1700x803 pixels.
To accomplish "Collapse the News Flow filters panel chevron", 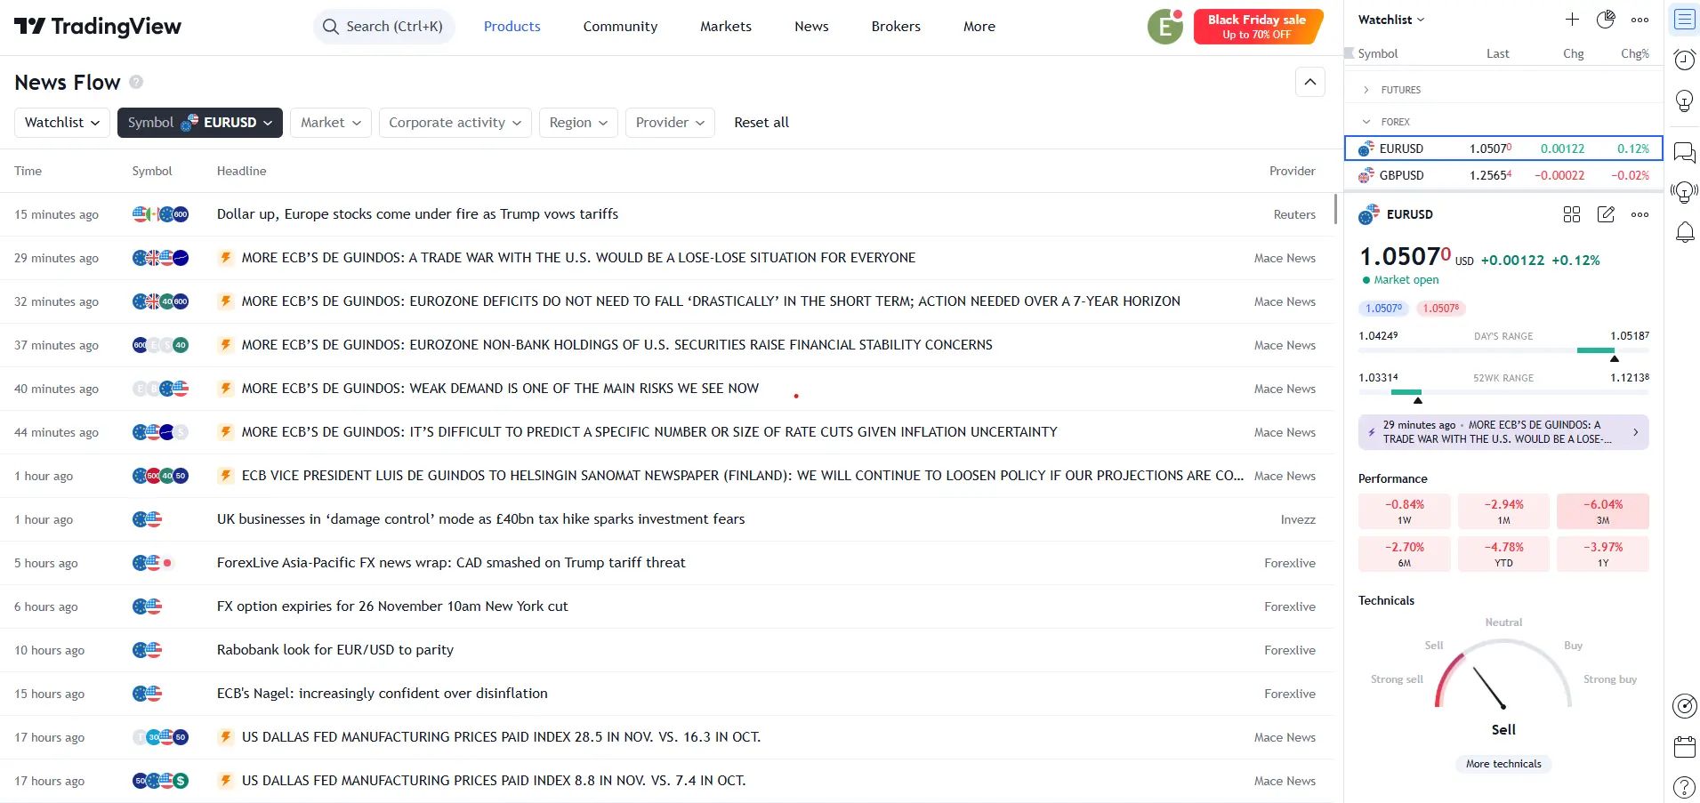I will pos(1309,82).
